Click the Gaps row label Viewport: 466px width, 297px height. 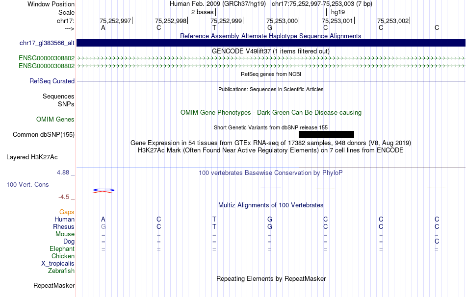[67, 212]
